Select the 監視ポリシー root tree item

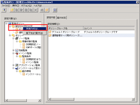pos(18,23)
